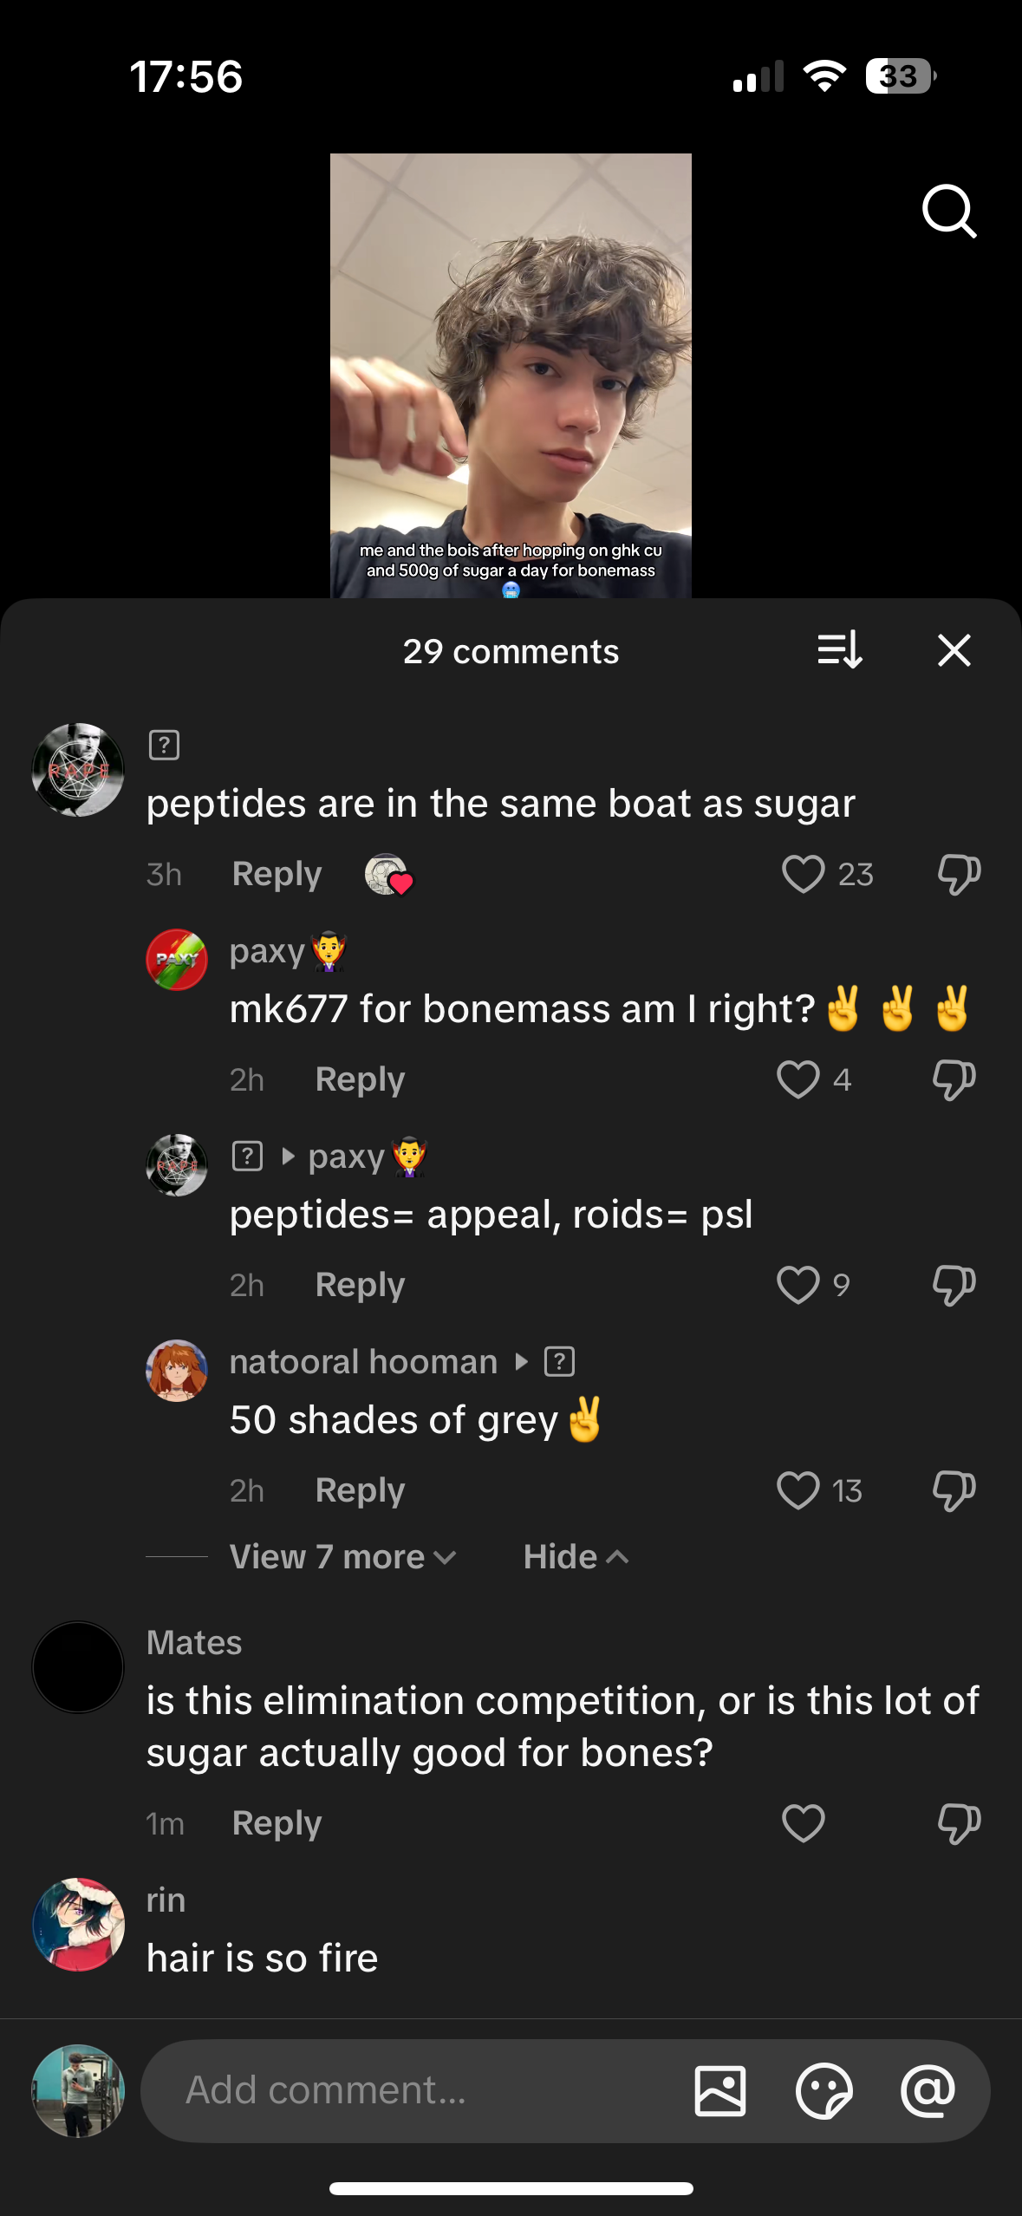Open the comment sort options
The height and width of the screenshot is (2216, 1022).
pyautogui.click(x=839, y=650)
